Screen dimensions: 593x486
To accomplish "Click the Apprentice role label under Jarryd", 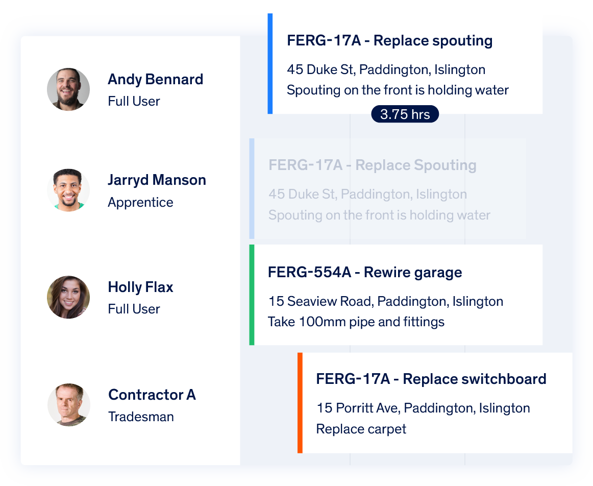I will click(140, 202).
